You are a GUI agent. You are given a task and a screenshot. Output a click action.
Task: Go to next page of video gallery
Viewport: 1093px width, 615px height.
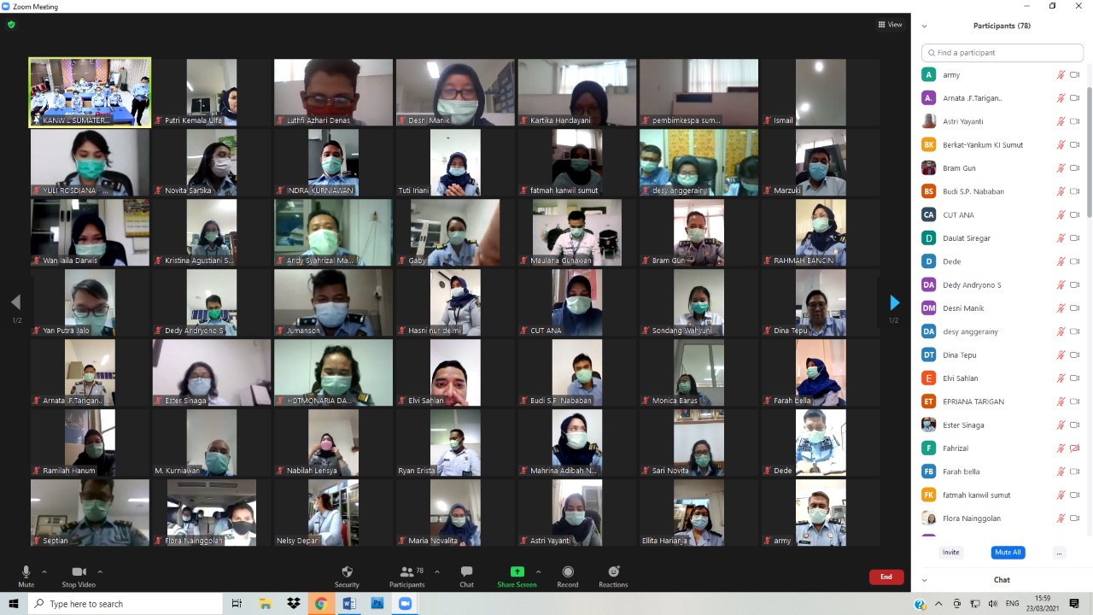click(894, 302)
